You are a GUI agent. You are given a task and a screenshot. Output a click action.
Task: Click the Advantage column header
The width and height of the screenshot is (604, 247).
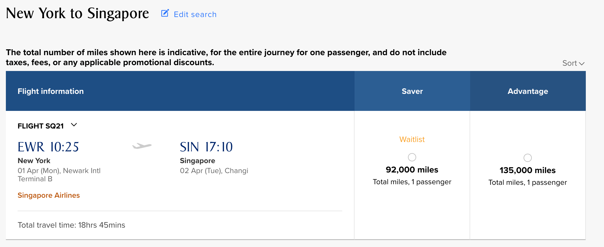[528, 91]
